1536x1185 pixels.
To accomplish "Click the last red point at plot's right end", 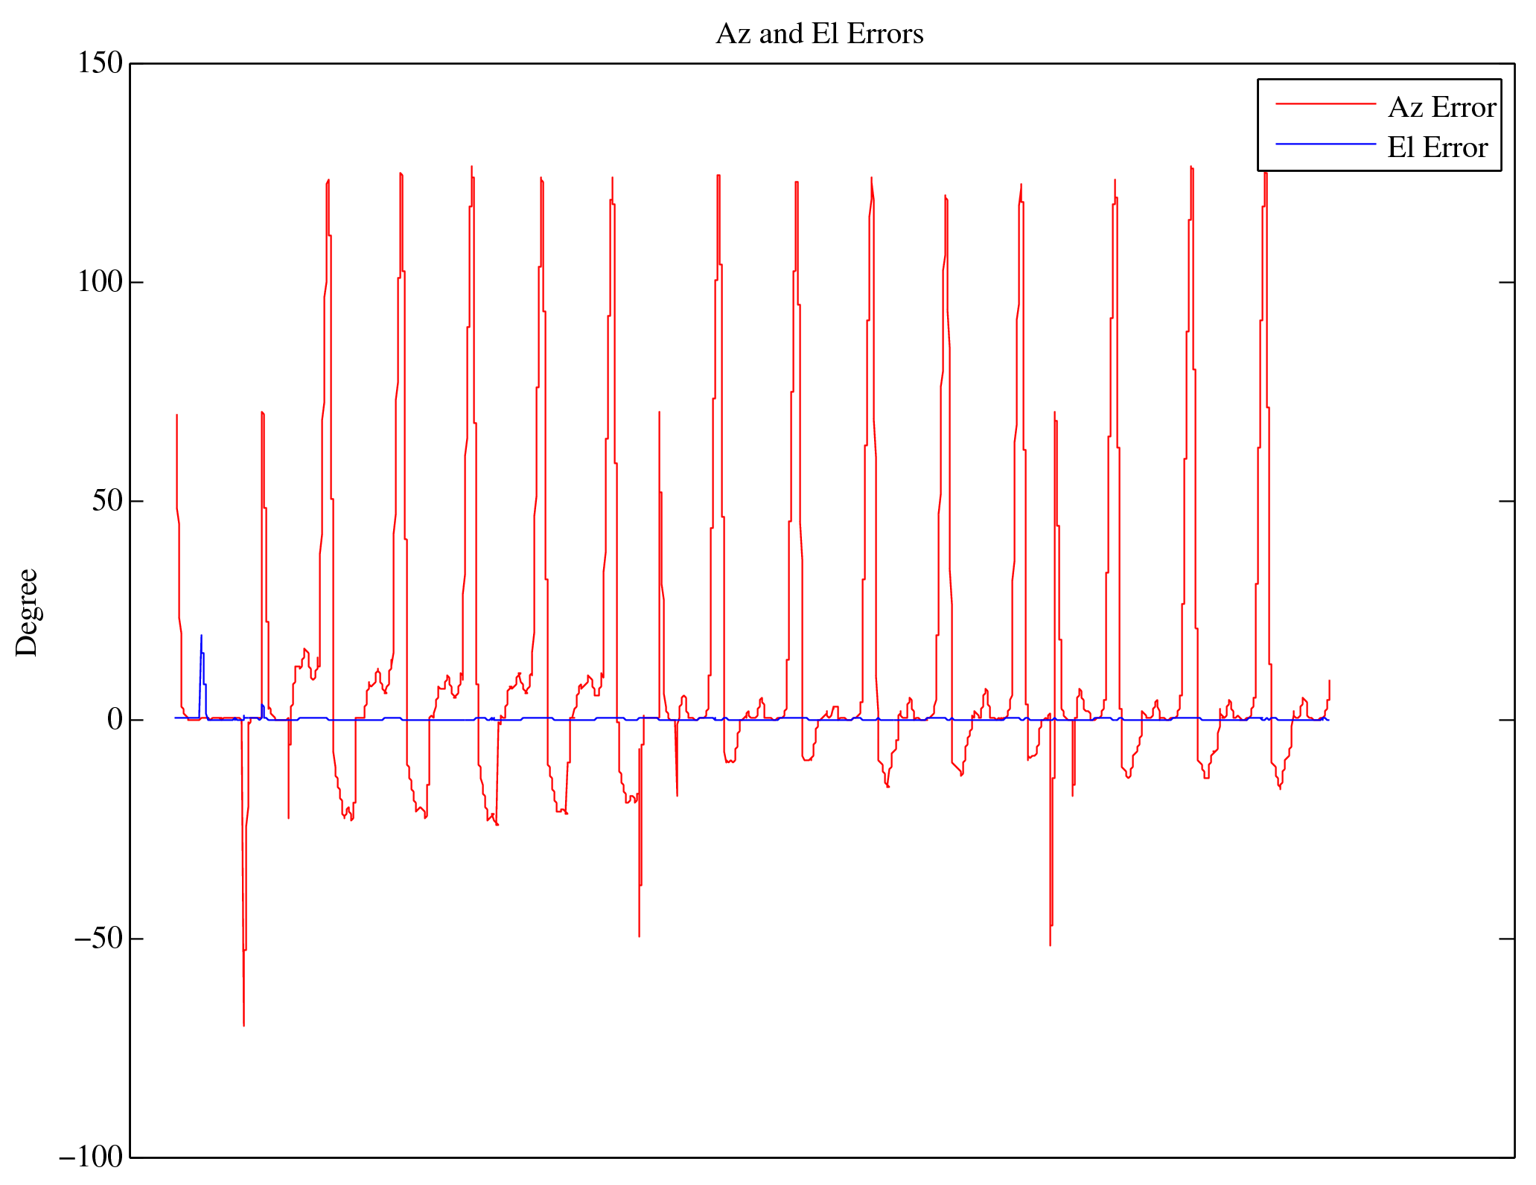I will pyautogui.click(x=1329, y=681).
